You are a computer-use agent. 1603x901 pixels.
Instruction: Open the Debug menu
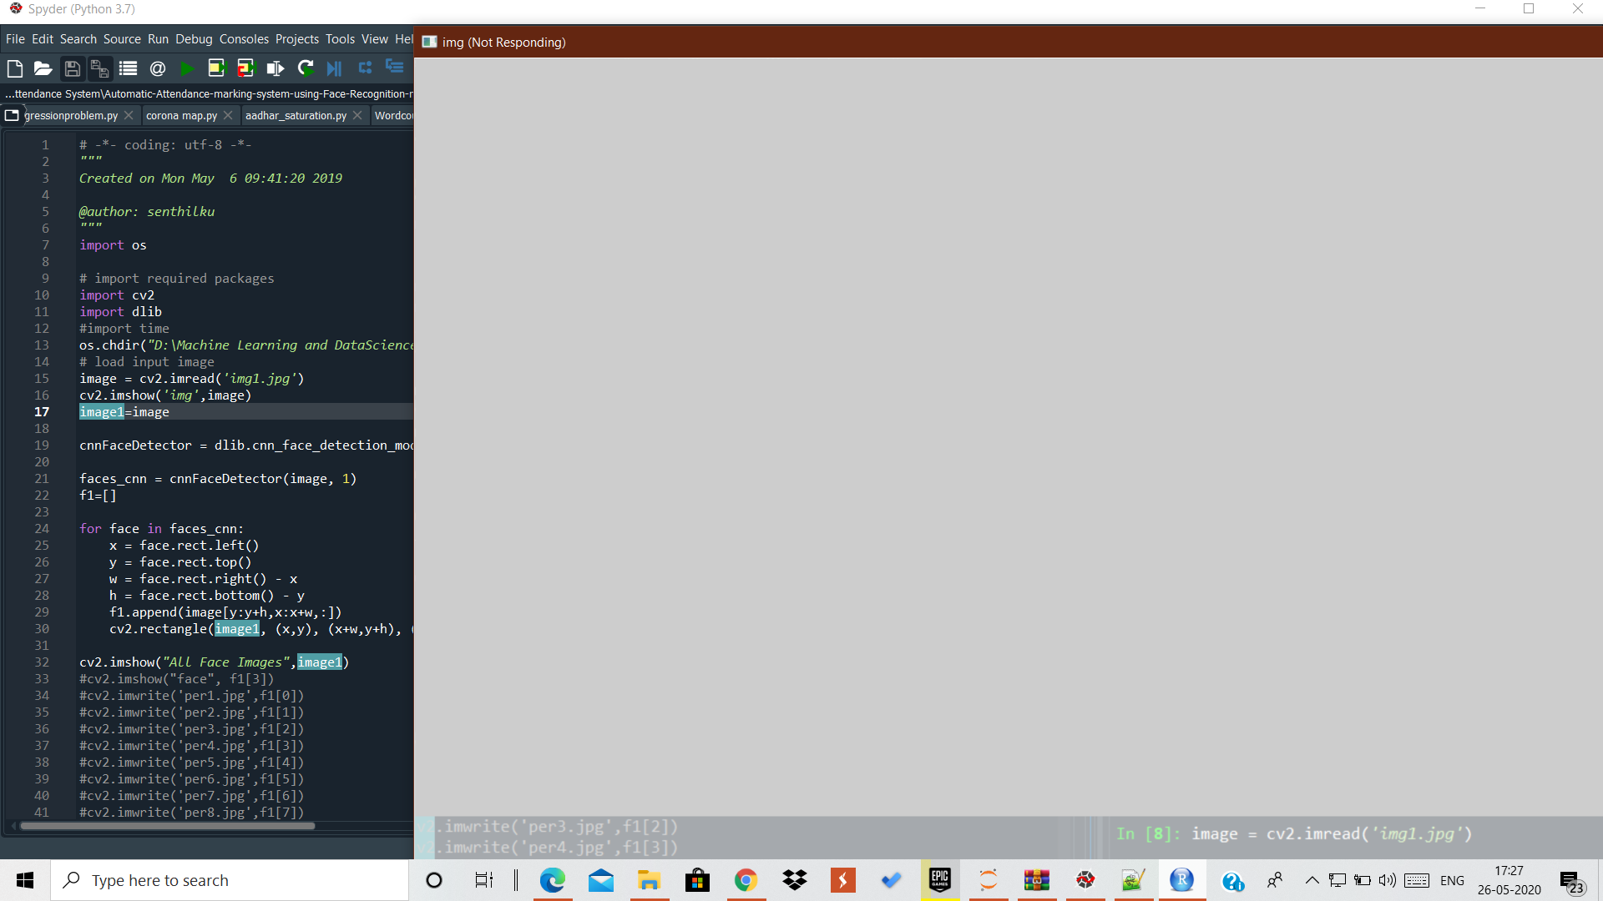194,38
